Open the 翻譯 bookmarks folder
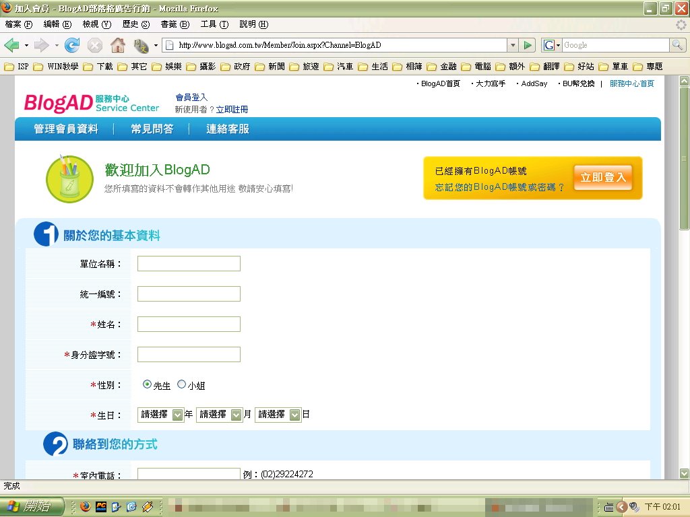Viewport: 690px width, 517px height. tap(544, 67)
